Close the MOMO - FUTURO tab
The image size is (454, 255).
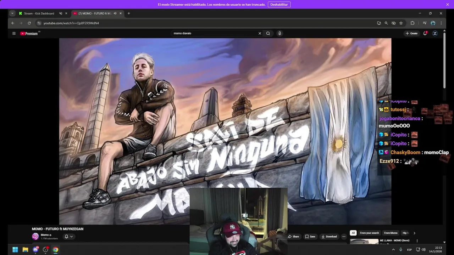(x=121, y=13)
